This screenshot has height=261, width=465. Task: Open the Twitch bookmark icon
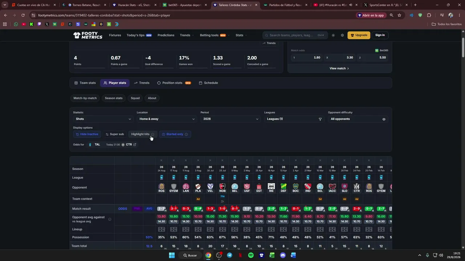[x=39, y=24]
